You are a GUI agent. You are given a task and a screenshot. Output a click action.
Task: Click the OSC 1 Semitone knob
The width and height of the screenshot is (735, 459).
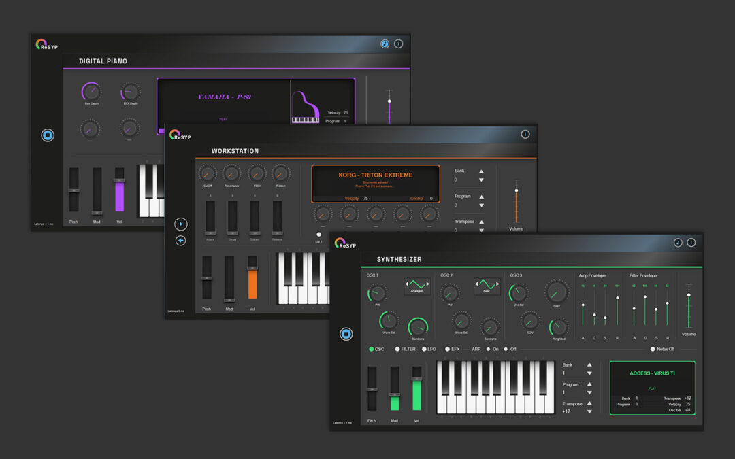(x=418, y=327)
